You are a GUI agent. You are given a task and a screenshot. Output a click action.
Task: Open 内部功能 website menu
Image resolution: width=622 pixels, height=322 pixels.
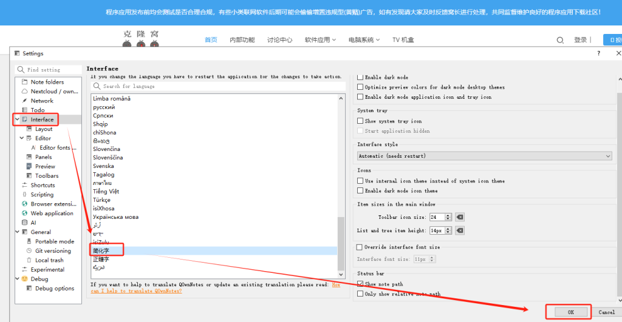tap(242, 40)
